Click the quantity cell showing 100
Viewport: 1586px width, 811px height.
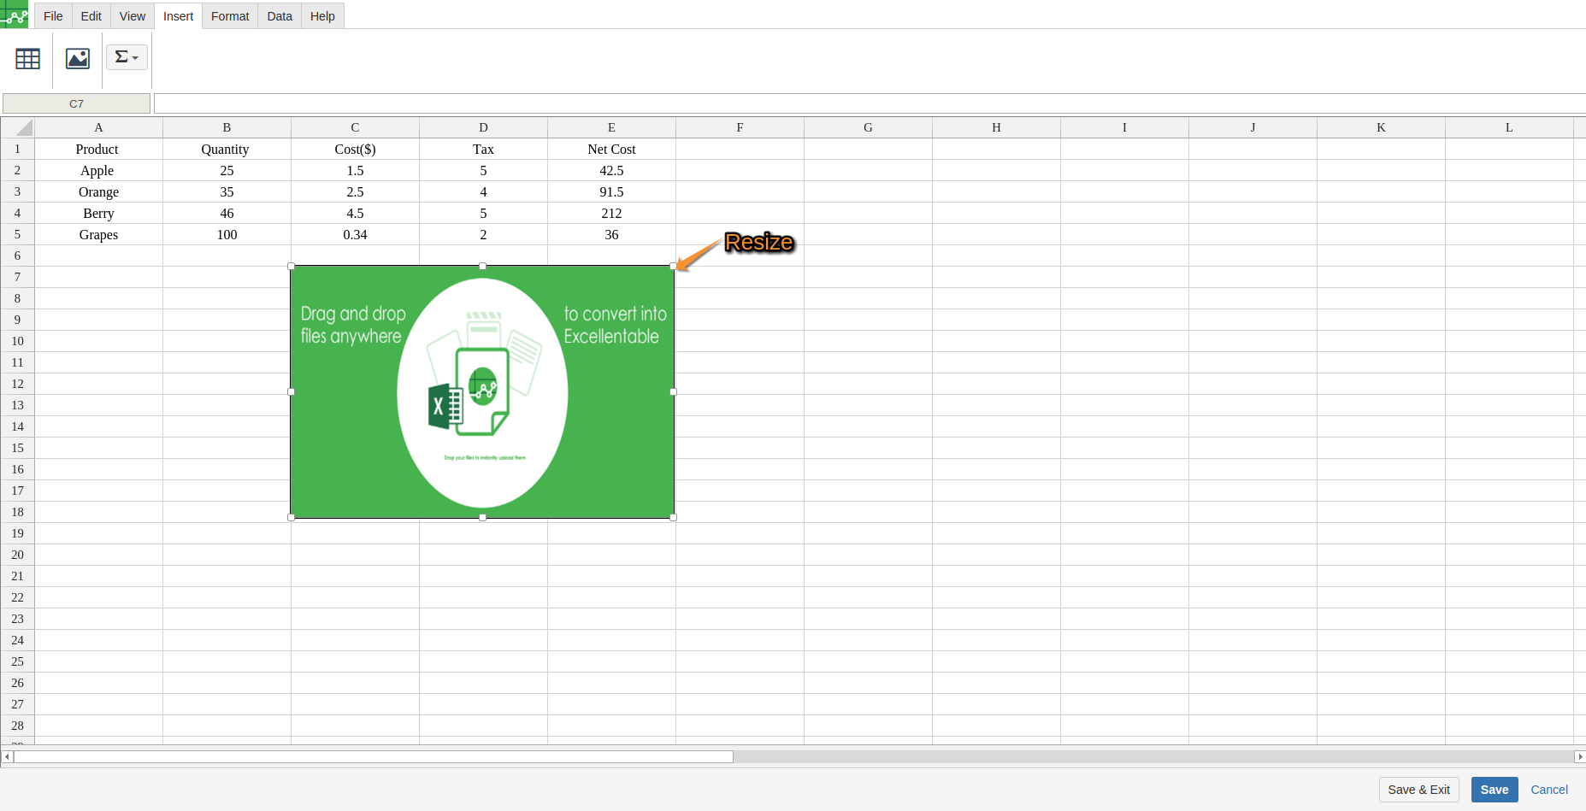[227, 234]
